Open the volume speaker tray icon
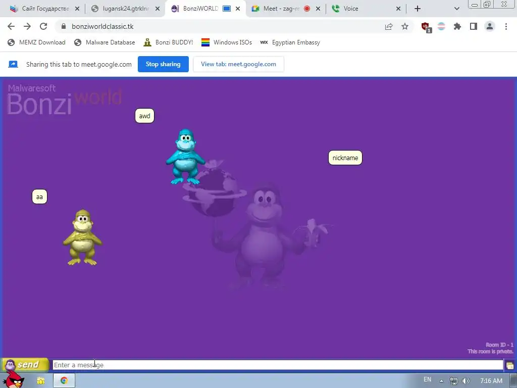Image resolution: width=517 pixels, height=388 pixels. pyautogui.click(x=466, y=381)
